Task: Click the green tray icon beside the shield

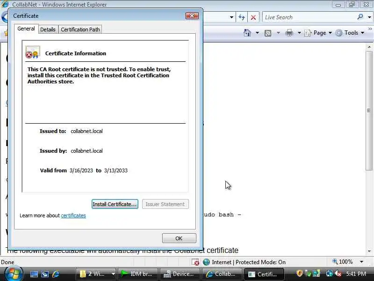Action: [308, 274]
